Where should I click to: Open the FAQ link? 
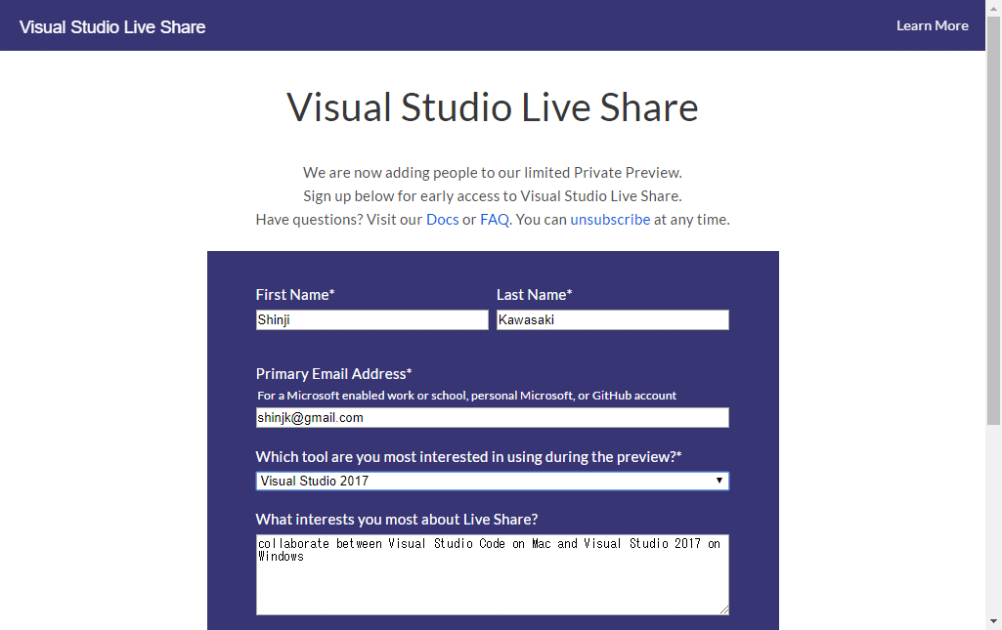[494, 219]
